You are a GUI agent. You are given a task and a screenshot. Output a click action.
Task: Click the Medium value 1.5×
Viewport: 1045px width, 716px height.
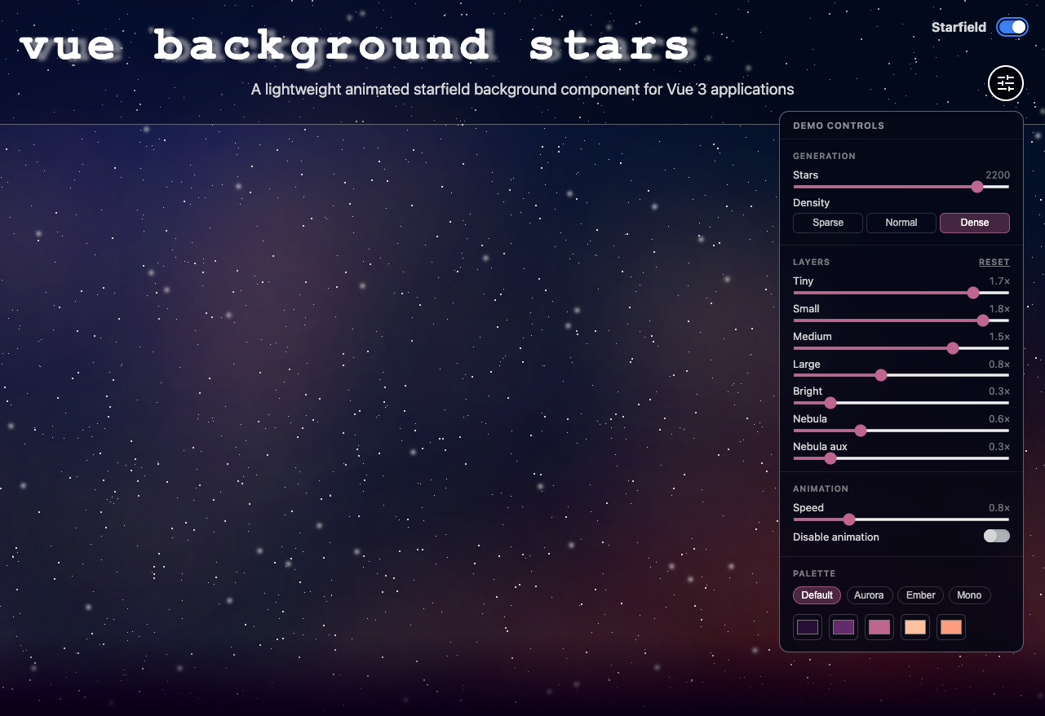(x=999, y=337)
